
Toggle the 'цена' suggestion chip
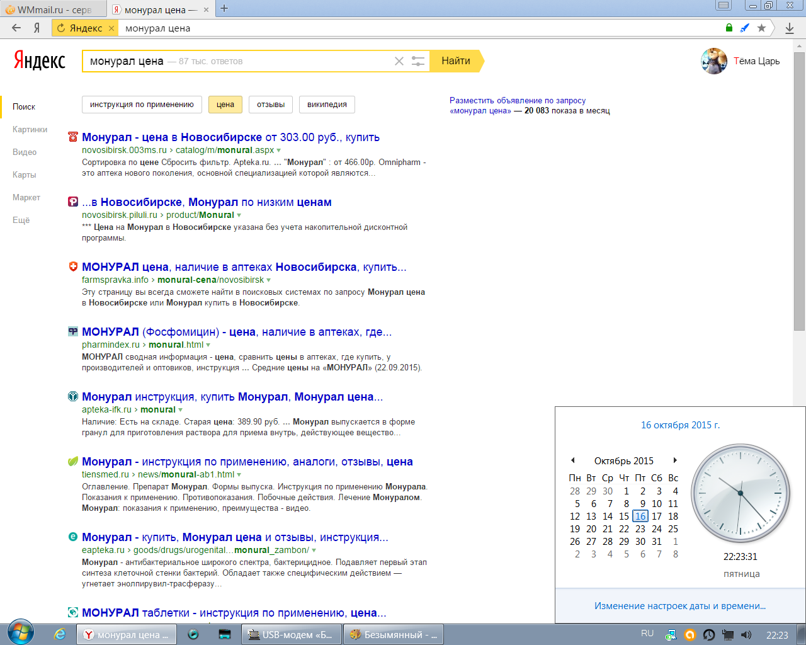point(225,105)
